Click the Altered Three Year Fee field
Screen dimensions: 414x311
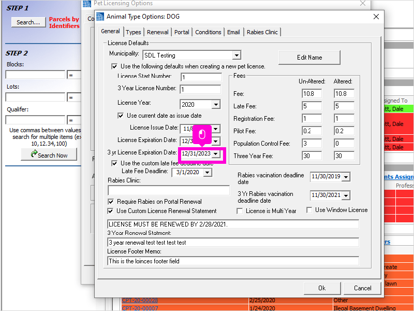344,156
